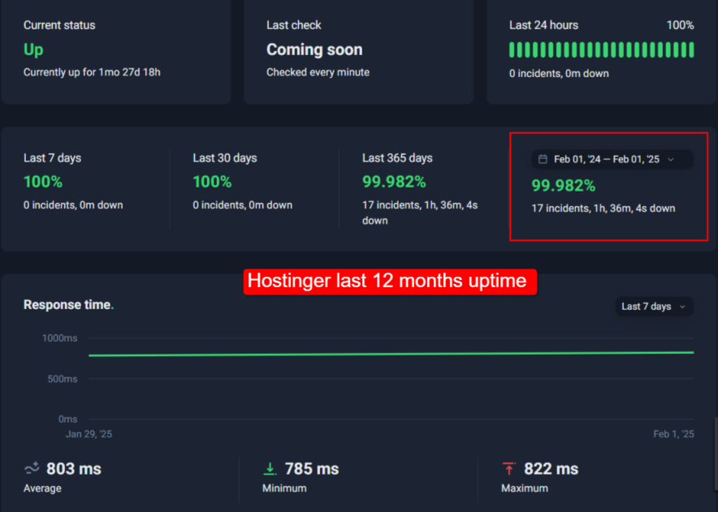
Task: Click the 100% value of Last 24 hours
Action: [680, 25]
